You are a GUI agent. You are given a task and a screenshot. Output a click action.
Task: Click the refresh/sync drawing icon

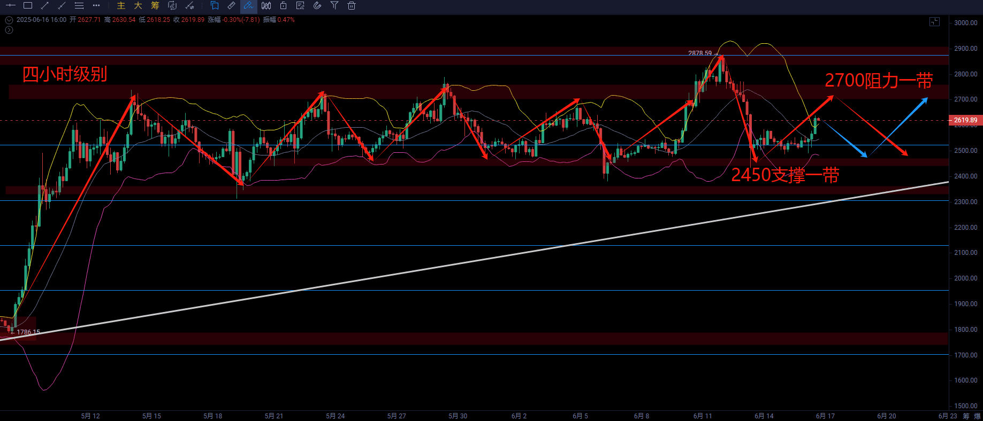coord(172,6)
